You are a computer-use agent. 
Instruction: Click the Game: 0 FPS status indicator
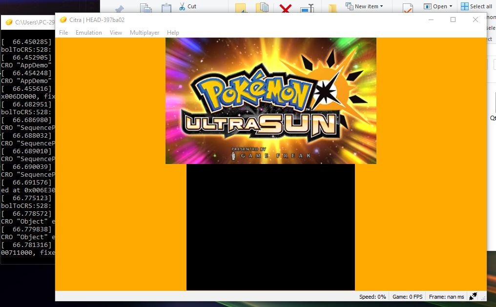[x=408, y=297]
